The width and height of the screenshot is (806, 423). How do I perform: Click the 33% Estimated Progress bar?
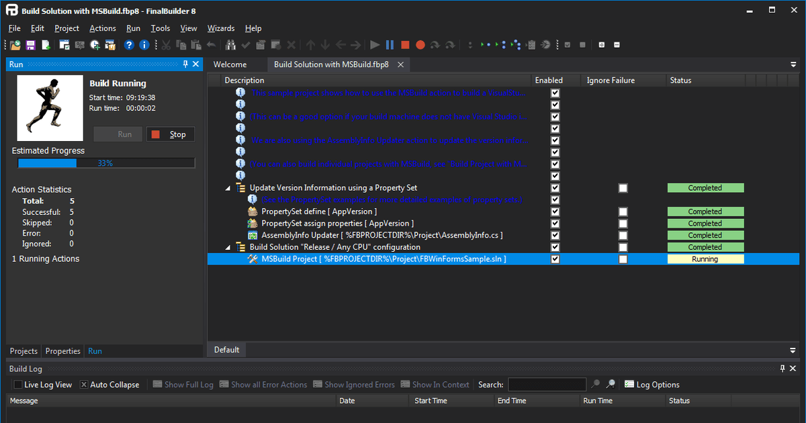pos(105,162)
